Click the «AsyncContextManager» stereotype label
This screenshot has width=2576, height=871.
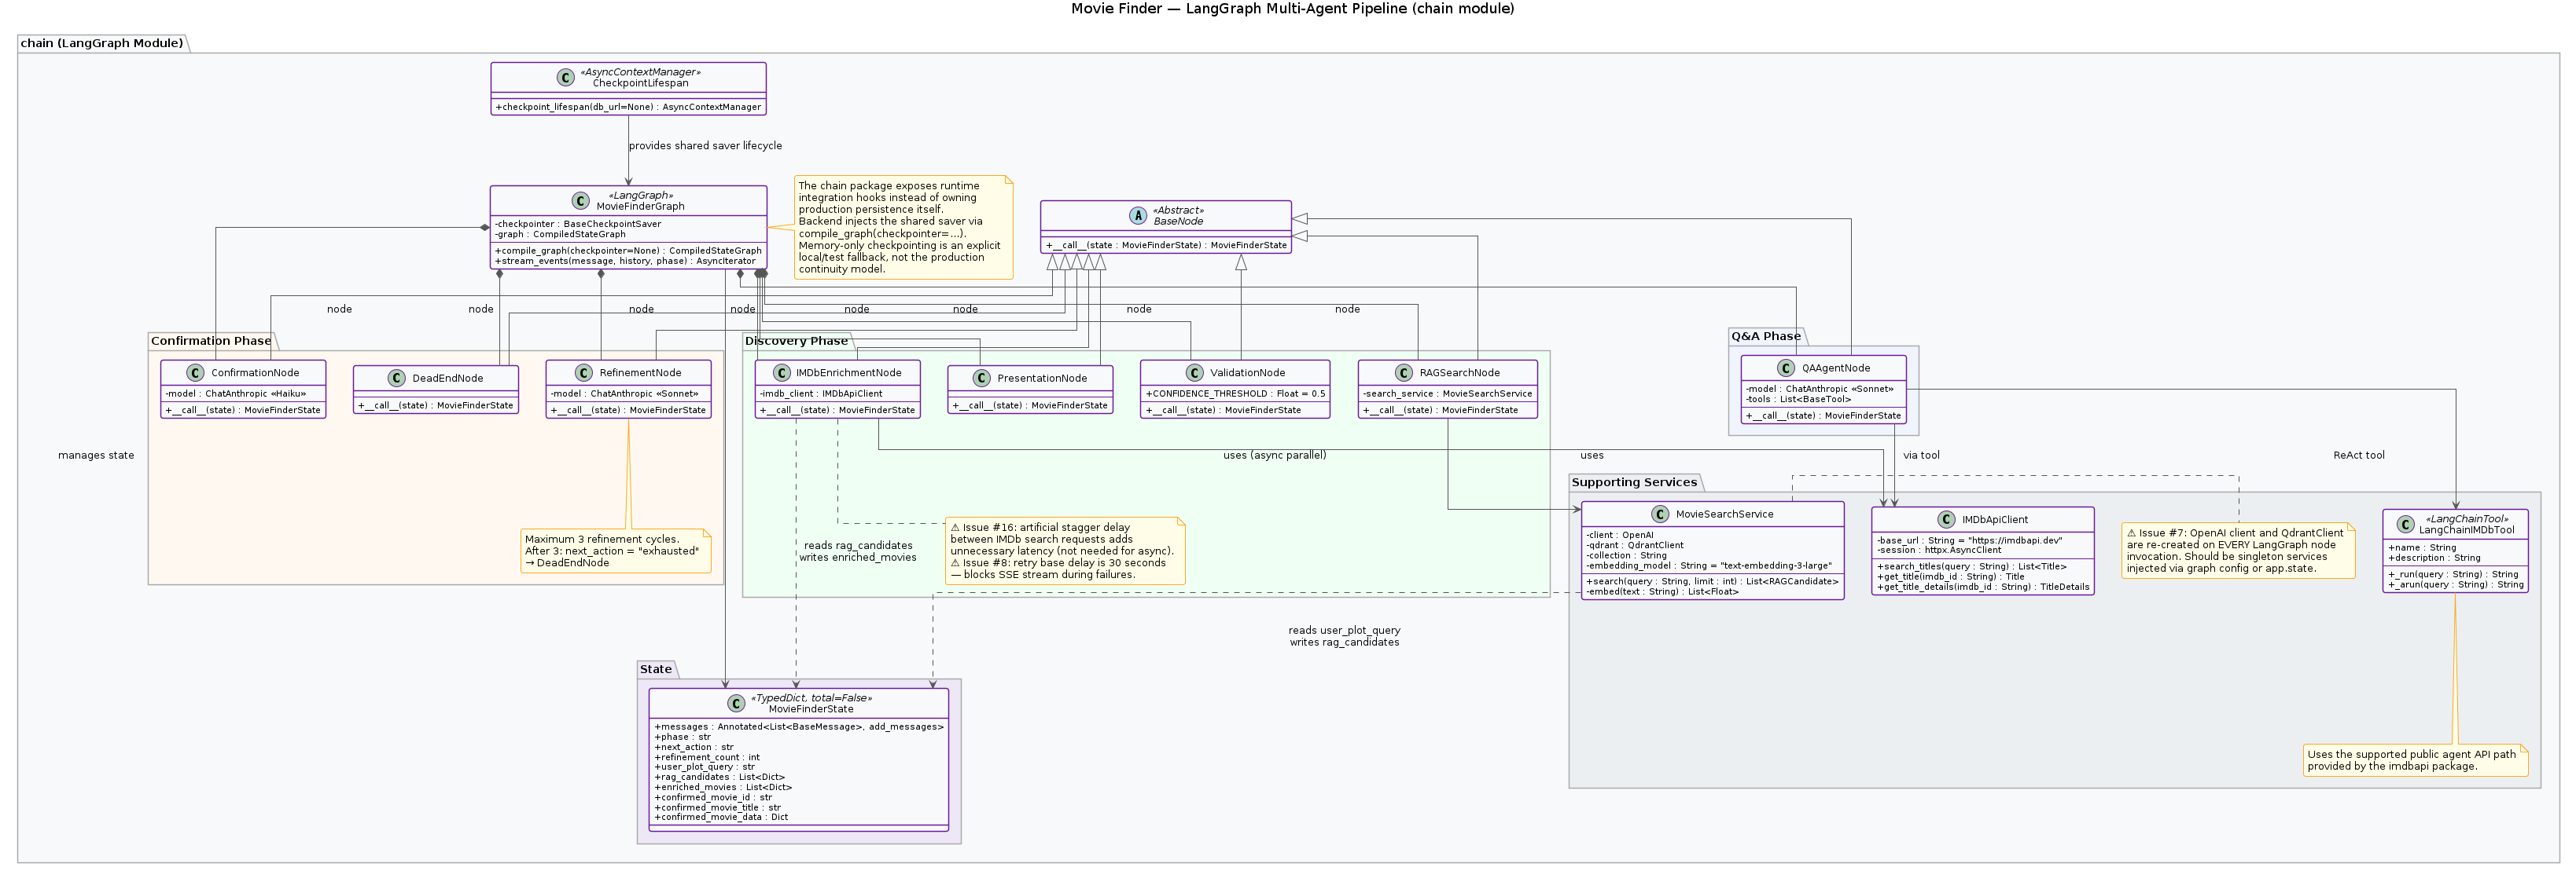[640, 72]
